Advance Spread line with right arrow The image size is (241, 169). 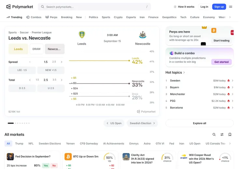62,62
